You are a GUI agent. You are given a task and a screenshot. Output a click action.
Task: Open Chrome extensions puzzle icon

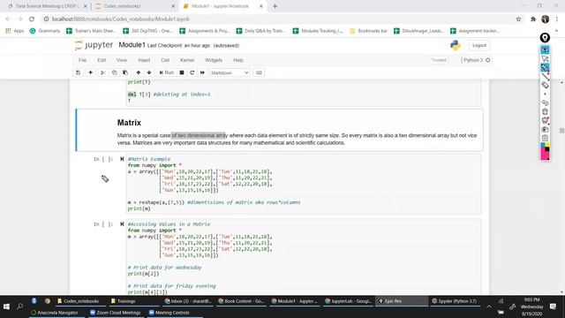pyautogui.click(x=533, y=19)
